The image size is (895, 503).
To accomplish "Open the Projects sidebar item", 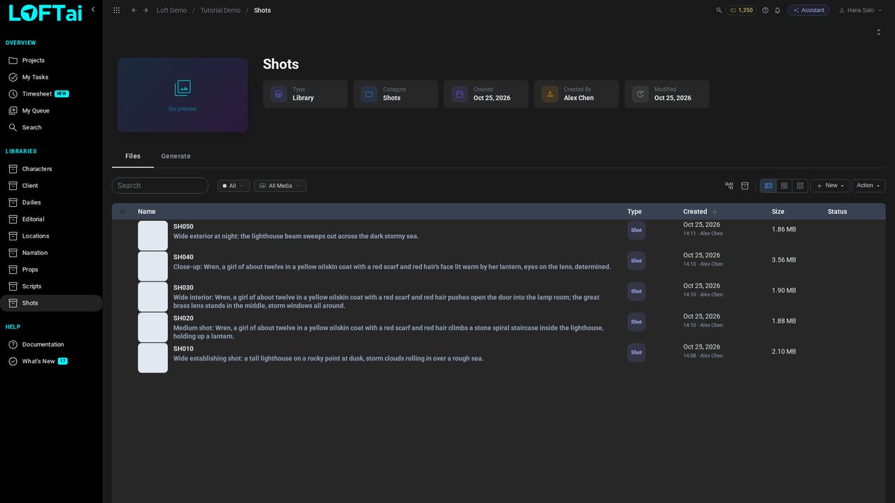I will (51, 61).
